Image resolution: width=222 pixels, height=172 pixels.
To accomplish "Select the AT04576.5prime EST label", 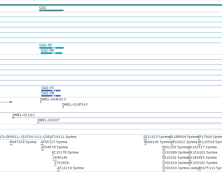I will 55,147.
